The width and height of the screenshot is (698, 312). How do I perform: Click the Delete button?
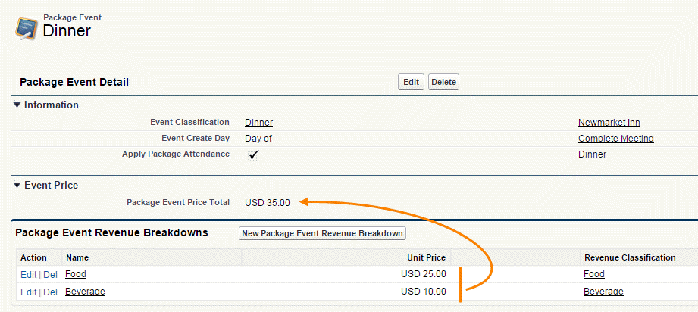(x=443, y=82)
